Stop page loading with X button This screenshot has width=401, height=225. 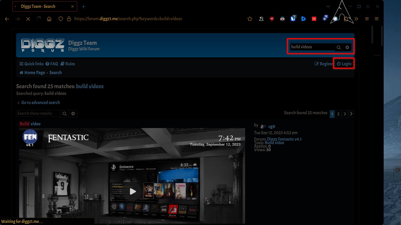click(28, 19)
